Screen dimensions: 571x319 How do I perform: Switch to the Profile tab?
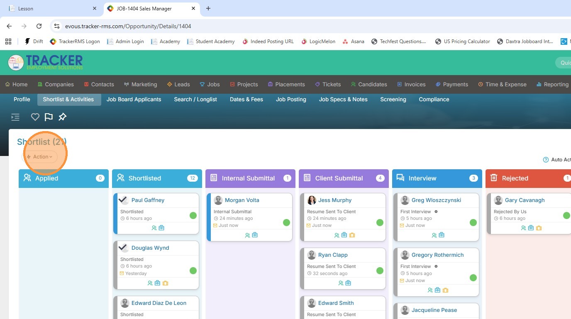click(x=22, y=100)
